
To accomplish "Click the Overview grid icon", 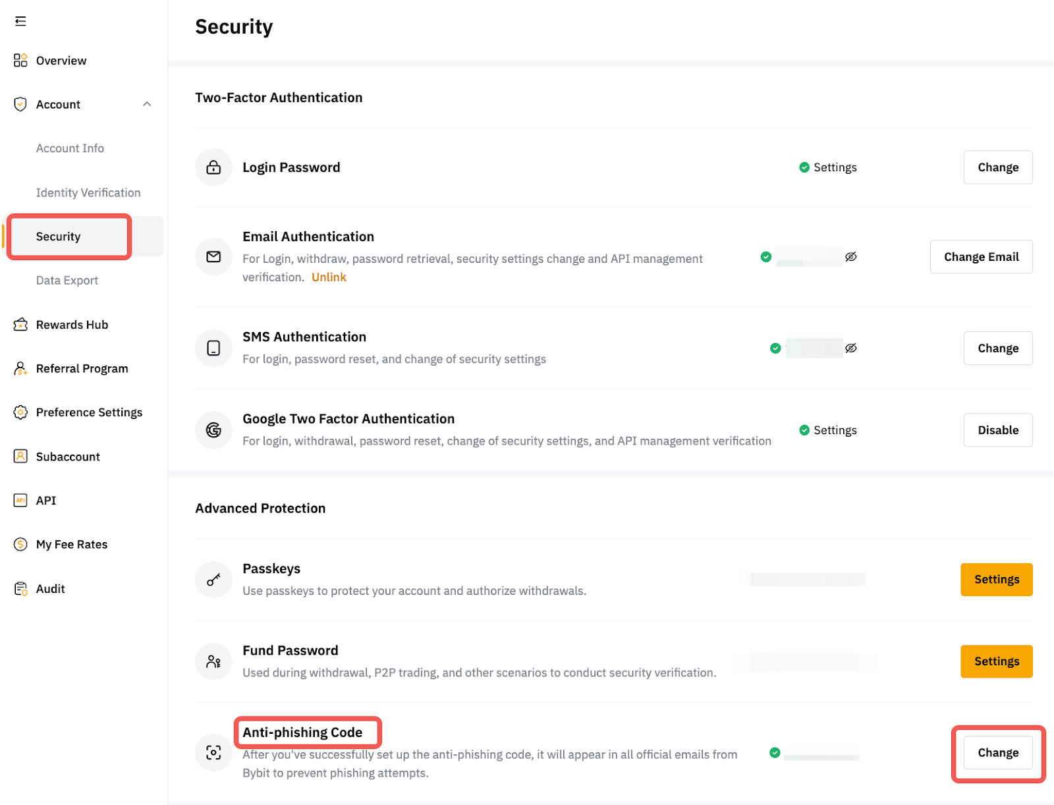I will (x=20, y=61).
